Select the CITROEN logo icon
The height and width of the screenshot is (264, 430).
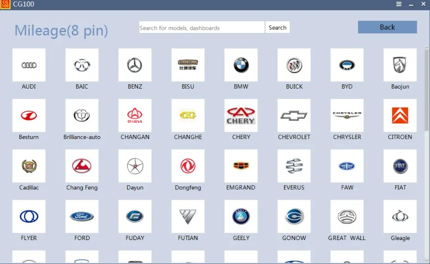(400, 115)
